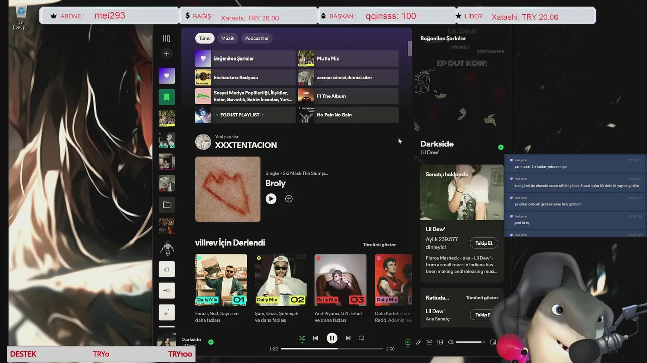Open the Broly title link
Viewport: 647px width, 363px height.
coord(275,184)
